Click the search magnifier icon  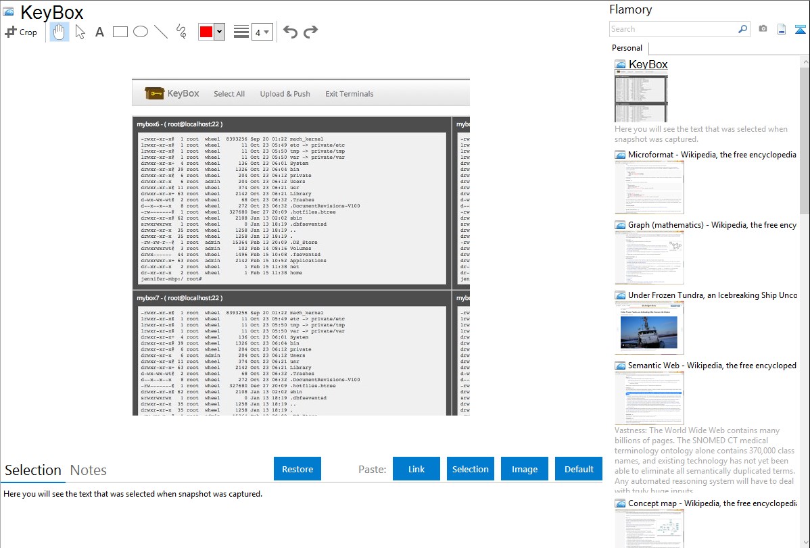[x=743, y=29]
